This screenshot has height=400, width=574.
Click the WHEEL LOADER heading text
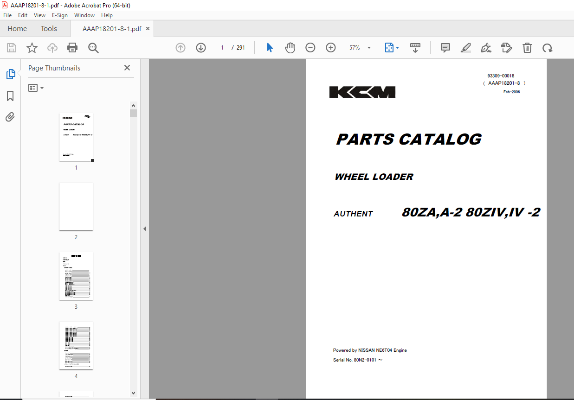coord(374,177)
